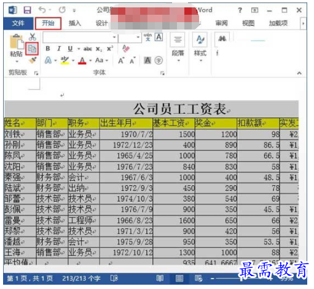
Task: Switch to the 插入 tab
Action: 75,23
